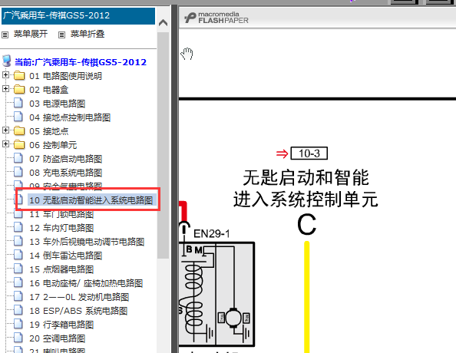
Task: Click page icon of 13 车外后视镜电动调节电路图
Action: pyautogui.click(x=18, y=241)
